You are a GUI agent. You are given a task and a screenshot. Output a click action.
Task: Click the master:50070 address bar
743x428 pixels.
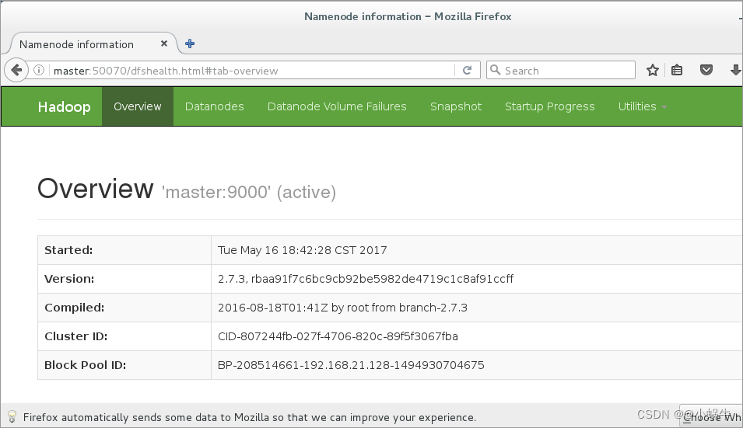(254, 71)
